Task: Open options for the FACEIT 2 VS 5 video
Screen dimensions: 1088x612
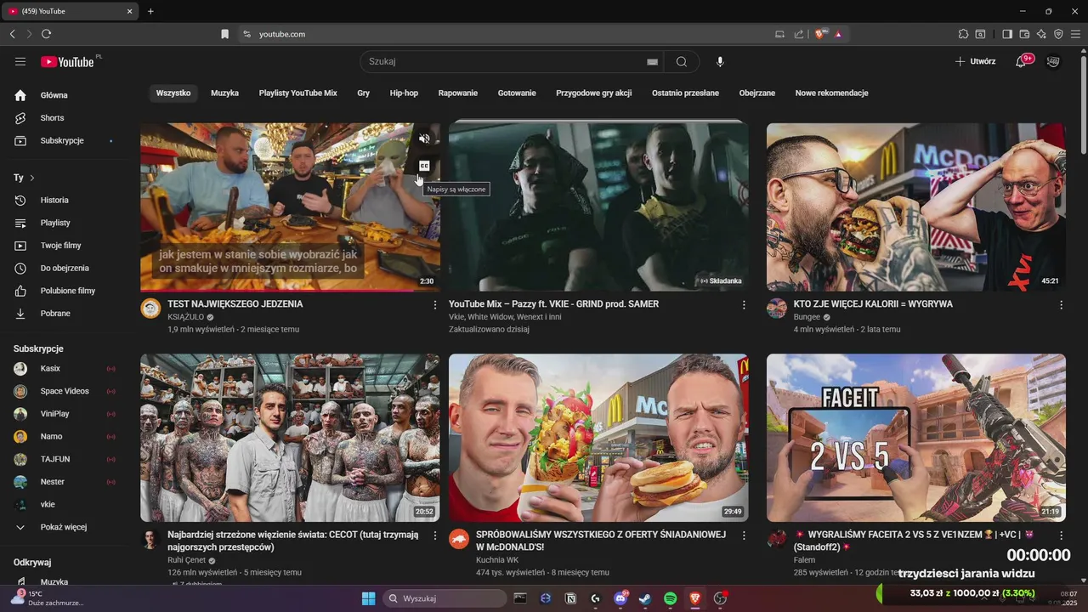Action: click(x=1061, y=535)
